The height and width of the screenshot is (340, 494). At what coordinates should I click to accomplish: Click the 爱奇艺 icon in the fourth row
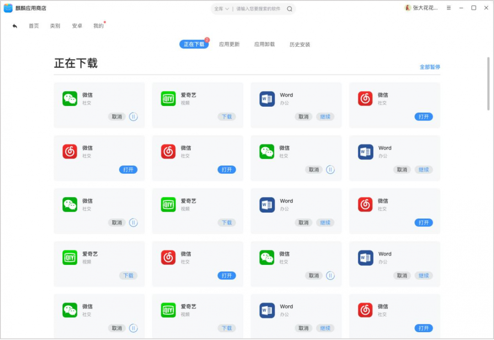coord(70,257)
